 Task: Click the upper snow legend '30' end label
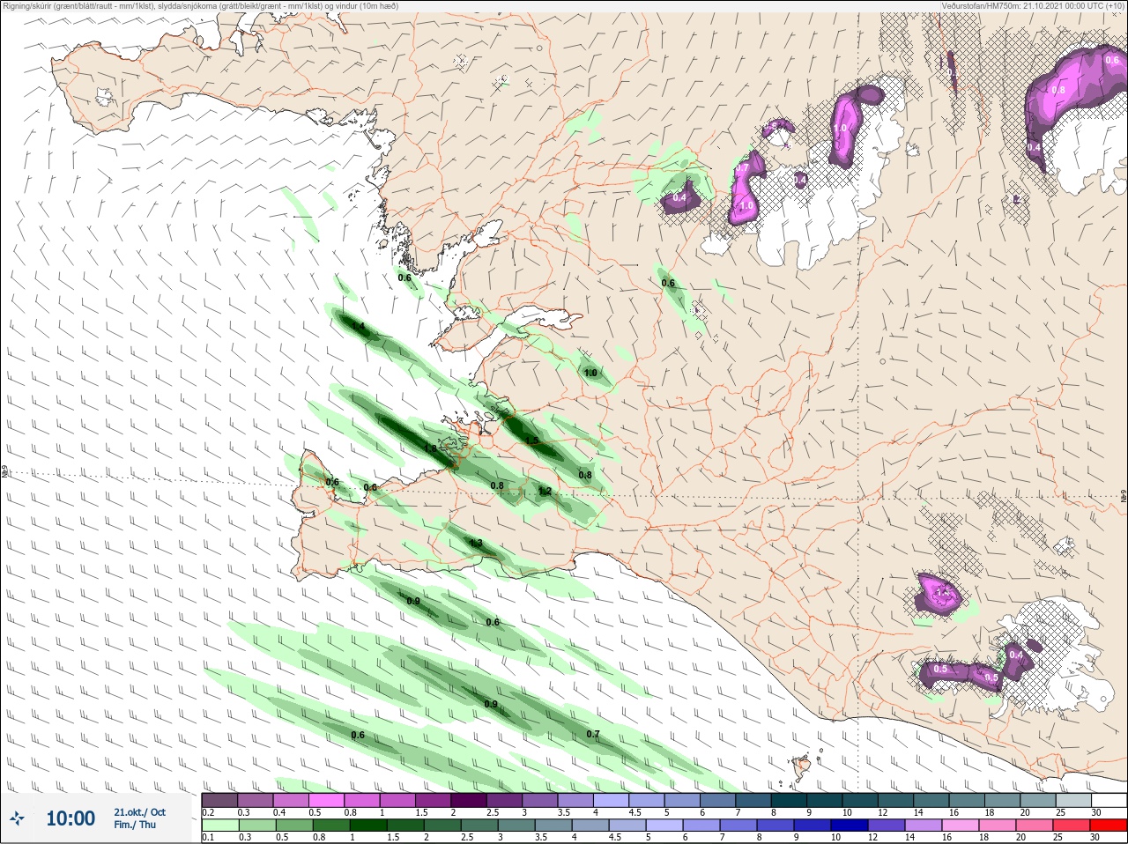pyautogui.click(x=1095, y=812)
